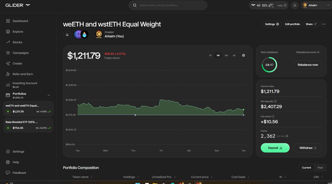Show points per day info icon

tap(287, 136)
